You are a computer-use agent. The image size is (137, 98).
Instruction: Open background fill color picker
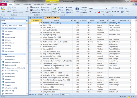(x=109, y=12)
